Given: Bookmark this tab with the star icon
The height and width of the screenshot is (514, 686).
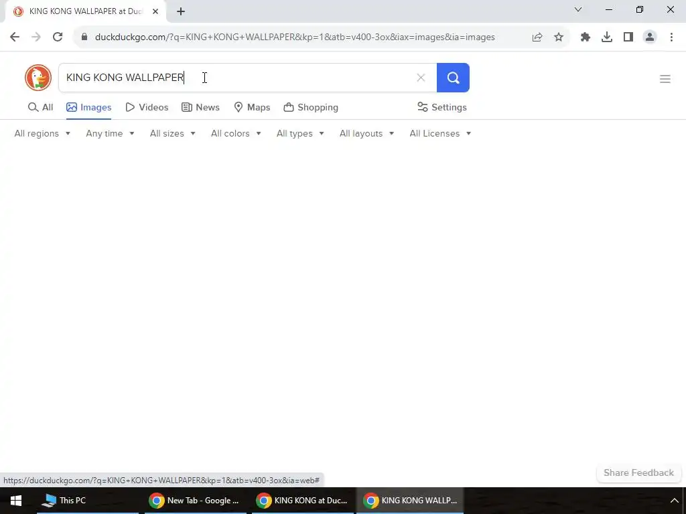Looking at the screenshot, I should point(559,37).
